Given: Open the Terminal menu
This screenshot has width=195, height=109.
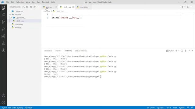Looking at the screenshot, I should 45,2.
